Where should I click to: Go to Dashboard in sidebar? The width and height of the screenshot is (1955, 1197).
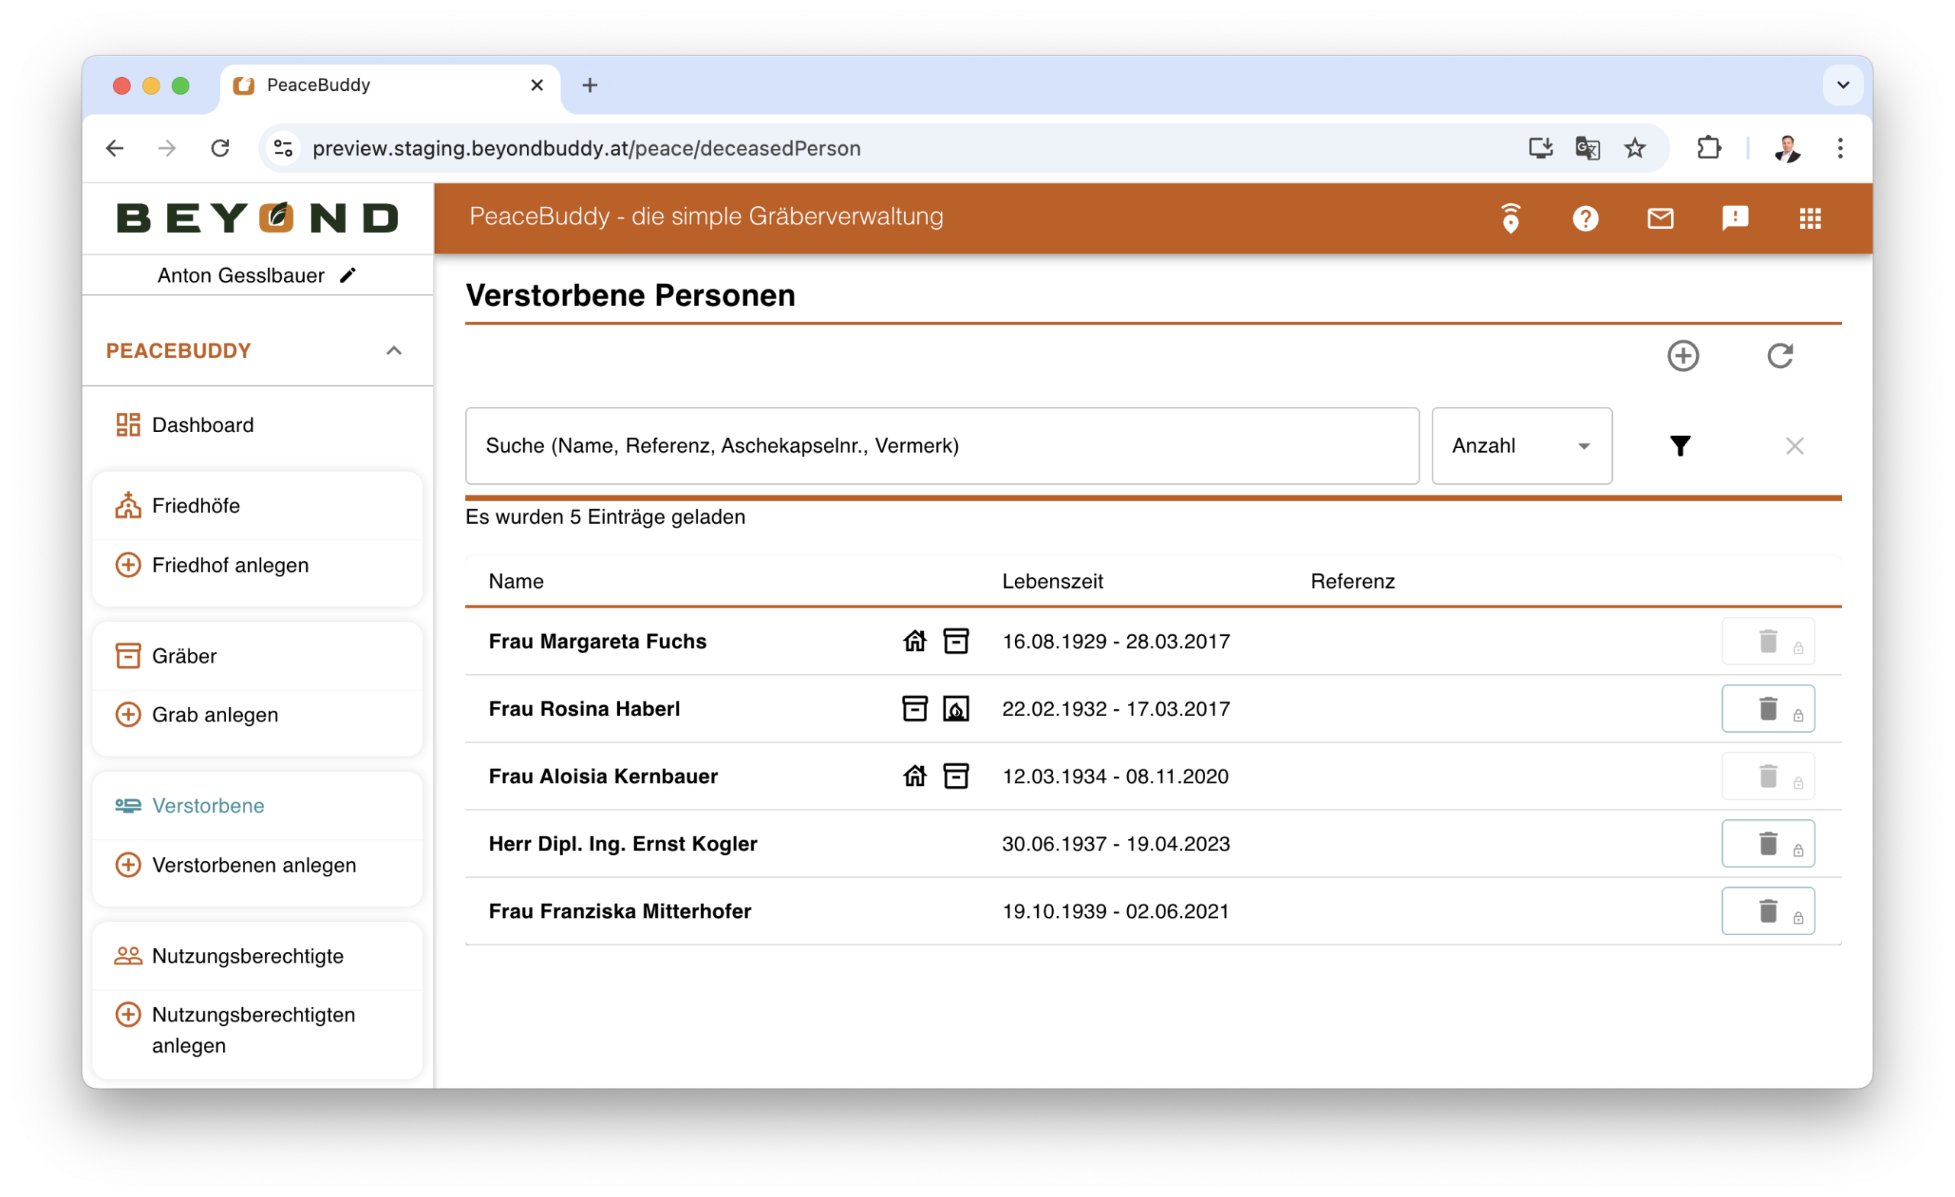(202, 425)
